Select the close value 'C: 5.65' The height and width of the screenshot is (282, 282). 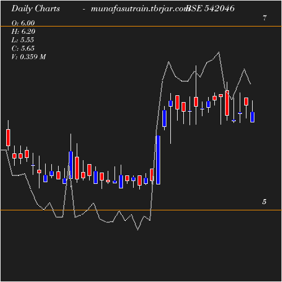23,49
